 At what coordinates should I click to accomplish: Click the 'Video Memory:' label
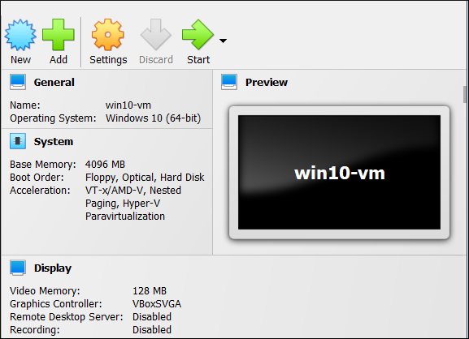point(45,291)
